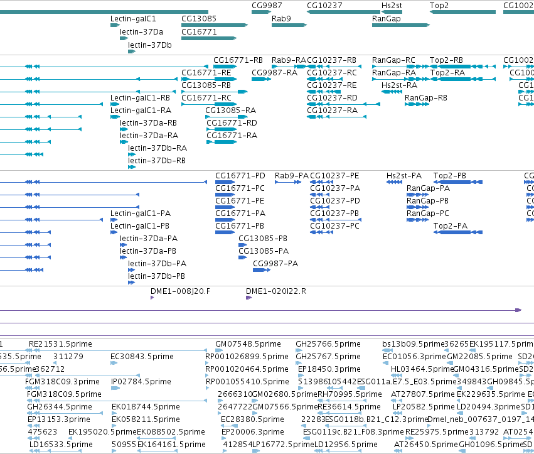Click the RanGap-RB transcript label
The image size is (534, 454).
(x=426, y=98)
